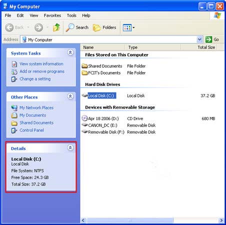
Task: Click the Go button beside address bar
Action: click(212, 39)
